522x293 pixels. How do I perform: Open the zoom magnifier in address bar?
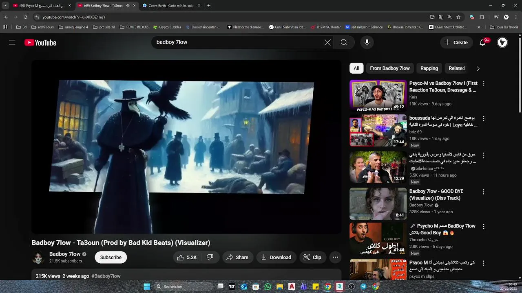[449, 17]
